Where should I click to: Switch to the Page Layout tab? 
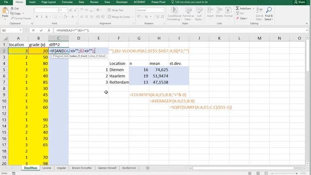[49, 2]
